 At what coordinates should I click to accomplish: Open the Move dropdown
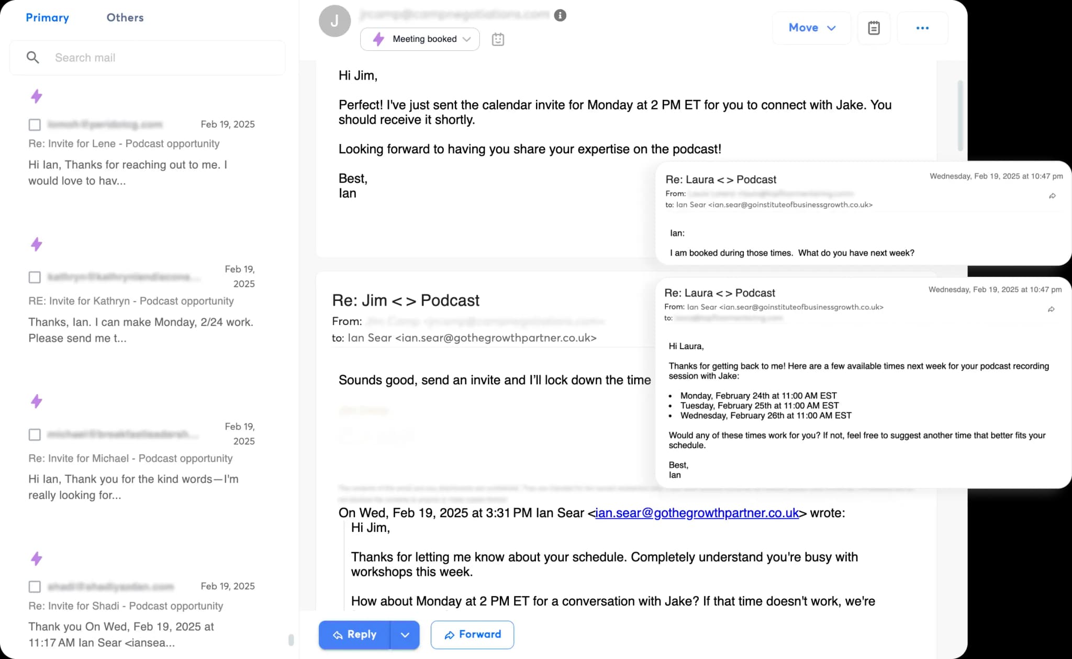811,28
